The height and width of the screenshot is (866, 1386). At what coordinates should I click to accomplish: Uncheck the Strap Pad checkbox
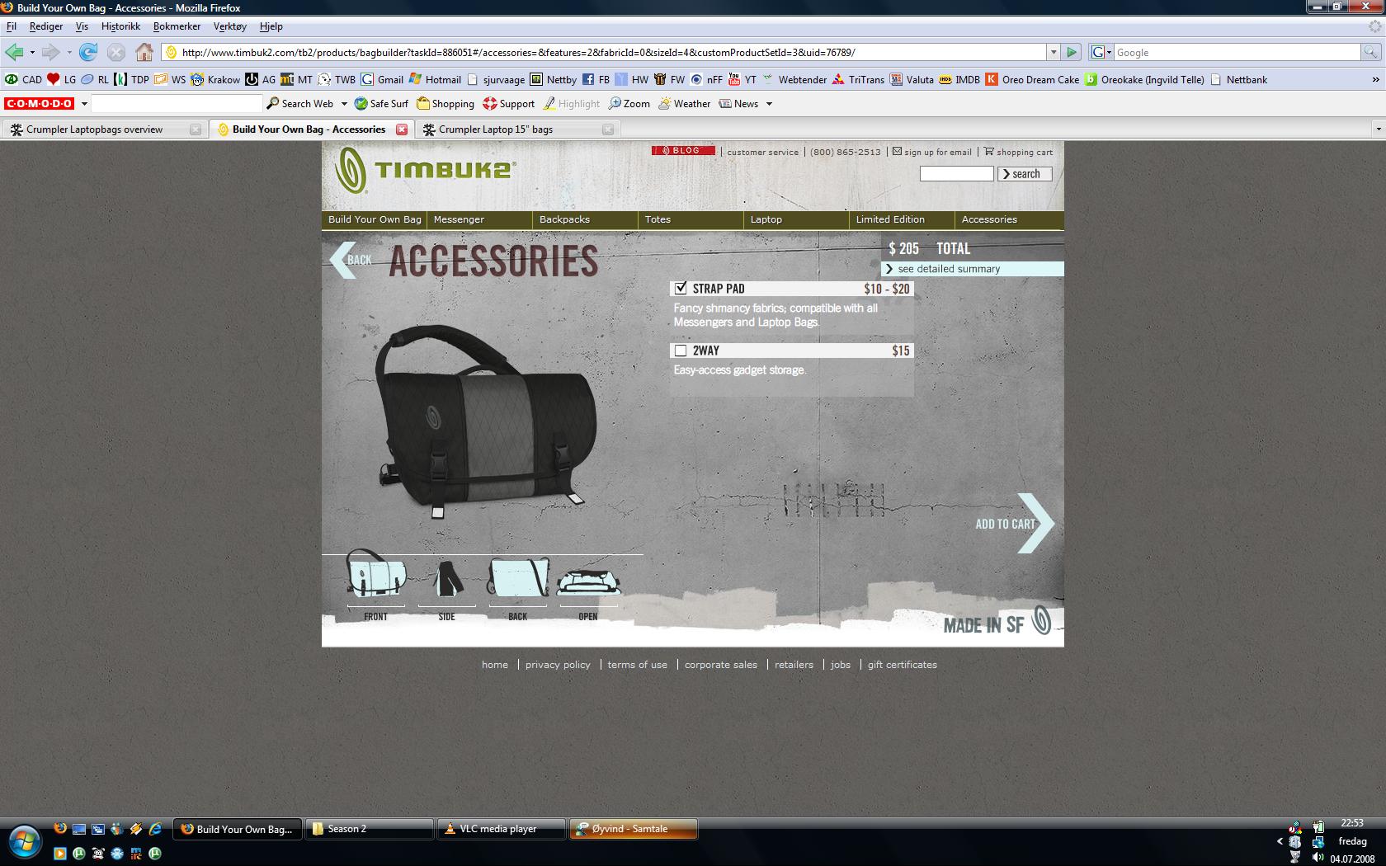tap(681, 288)
